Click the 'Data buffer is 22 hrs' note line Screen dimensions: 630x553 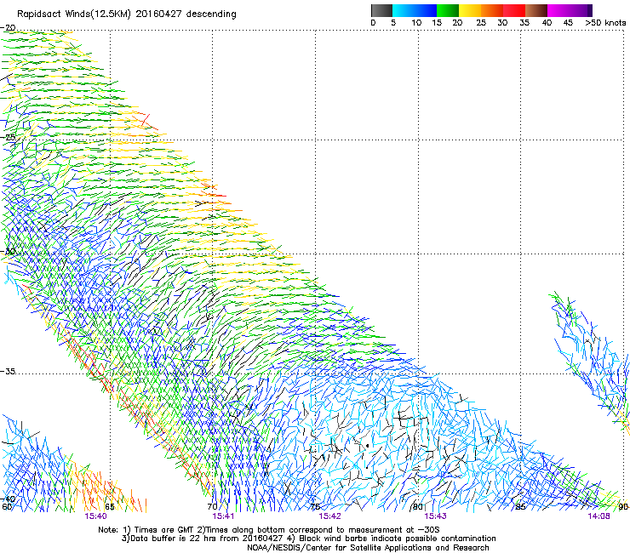pyautogui.click(x=308, y=539)
